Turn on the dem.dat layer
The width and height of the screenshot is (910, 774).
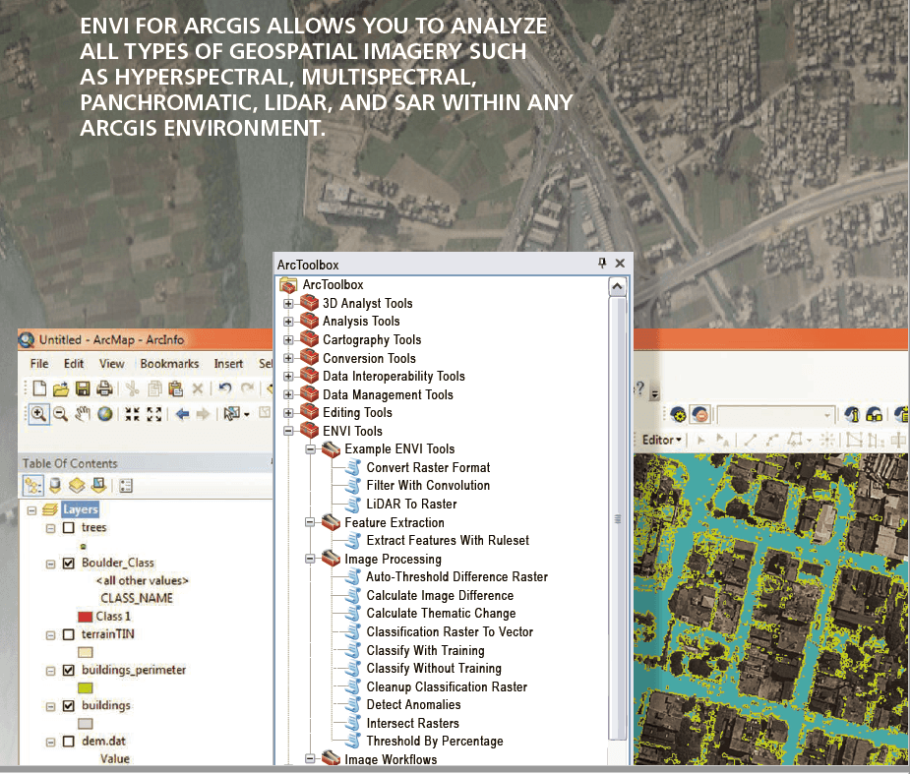tap(69, 742)
